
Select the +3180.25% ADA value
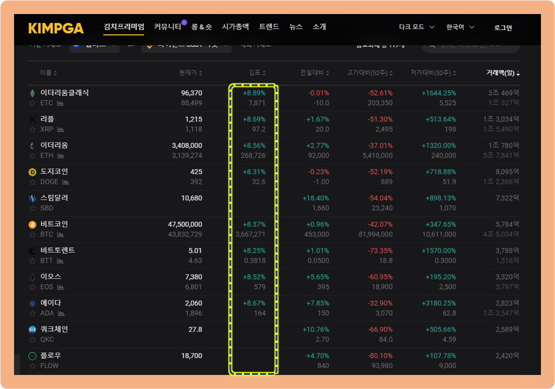(439, 303)
